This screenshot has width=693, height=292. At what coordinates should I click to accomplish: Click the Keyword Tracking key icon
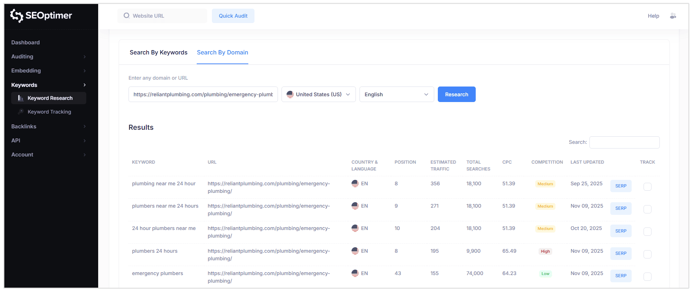click(x=21, y=112)
